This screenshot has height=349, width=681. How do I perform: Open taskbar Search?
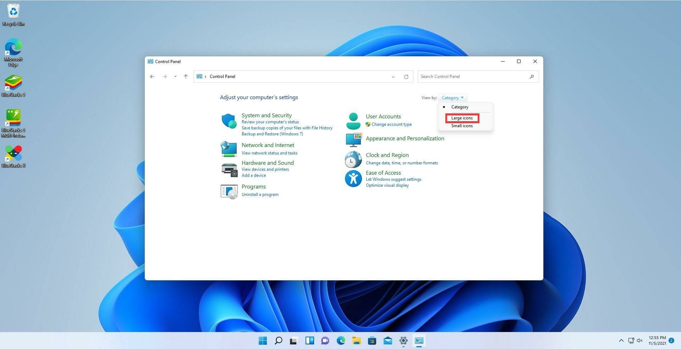pyautogui.click(x=278, y=340)
